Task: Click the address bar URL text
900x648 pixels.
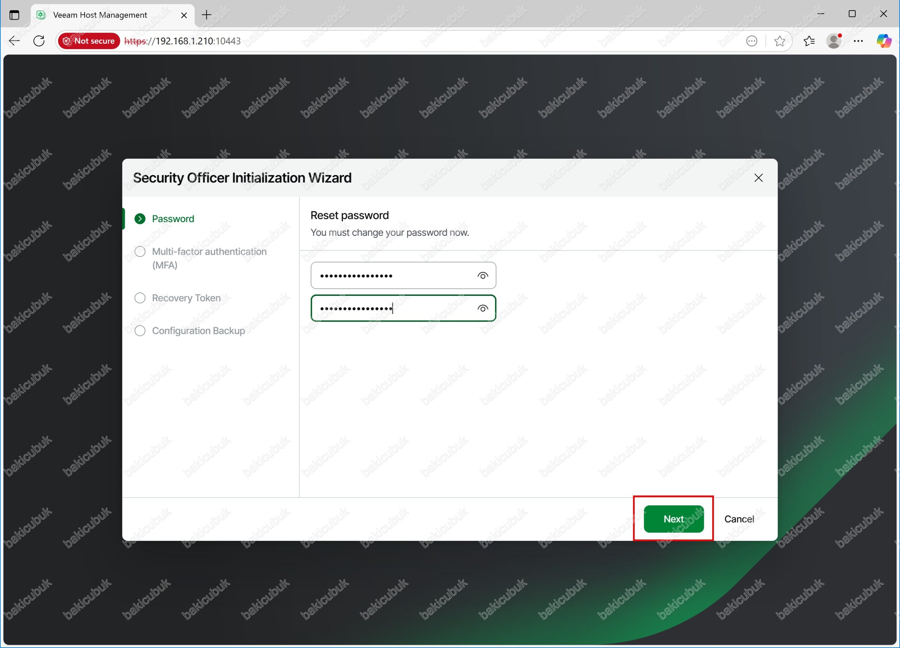Action: (182, 41)
